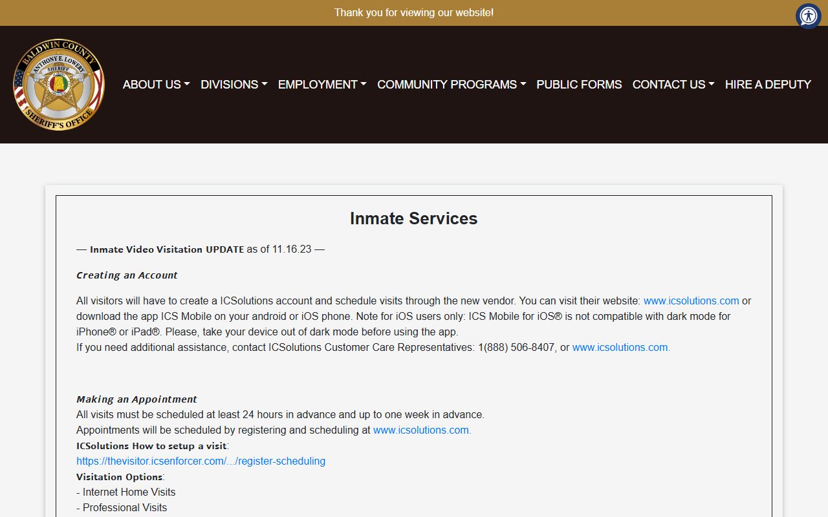828x517 pixels.
Task: Open the Contact Us dropdown menu
Action: coord(673,85)
